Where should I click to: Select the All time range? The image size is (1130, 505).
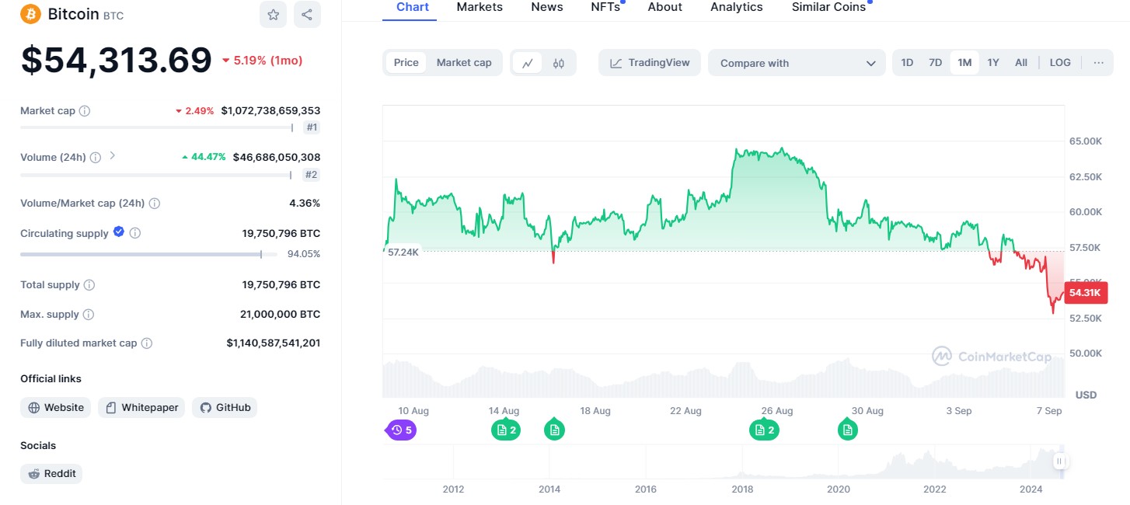point(1021,63)
